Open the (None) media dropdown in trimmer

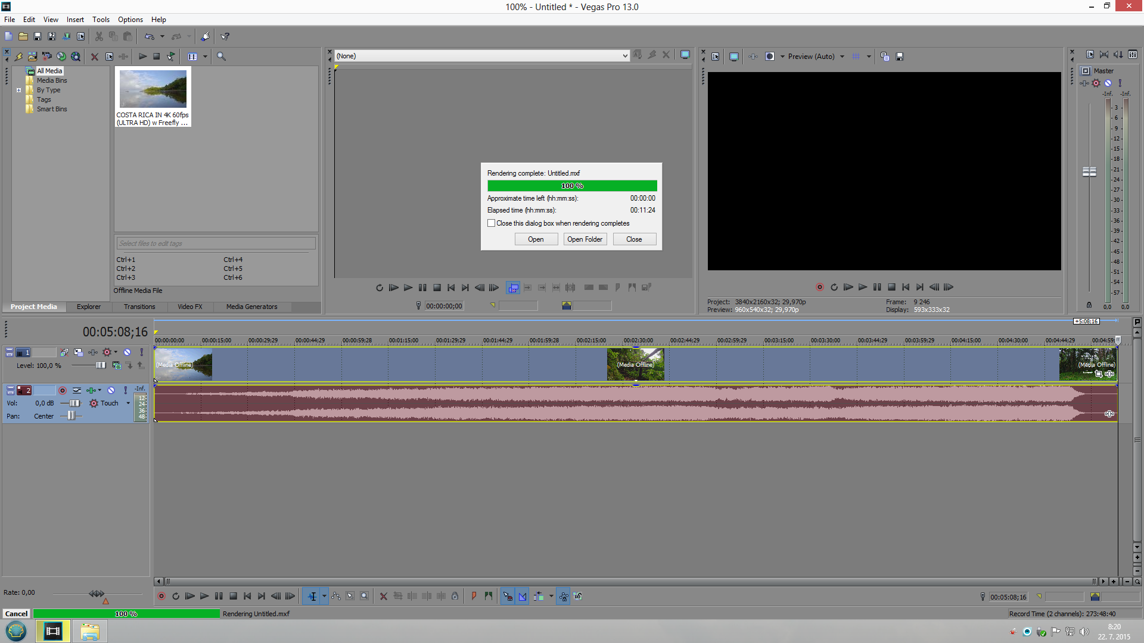tap(624, 56)
